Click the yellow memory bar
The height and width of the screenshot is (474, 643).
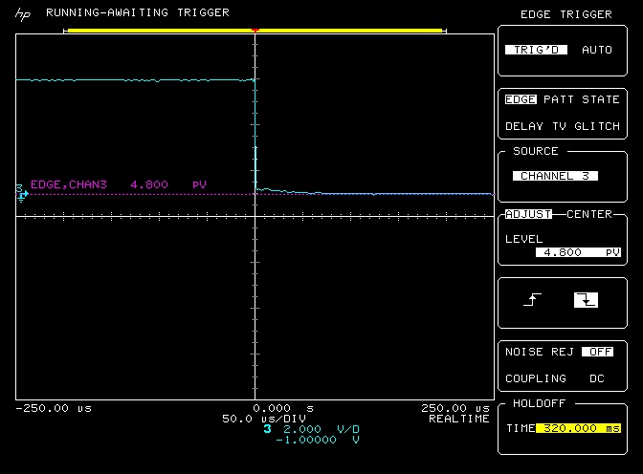pyautogui.click(x=255, y=31)
